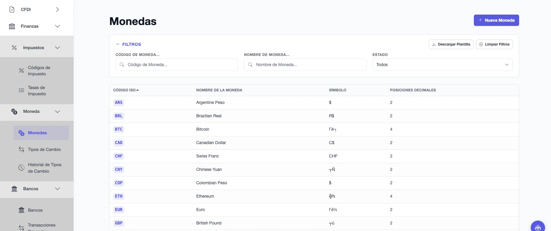Click Limpiar Filtros button

coord(494,44)
